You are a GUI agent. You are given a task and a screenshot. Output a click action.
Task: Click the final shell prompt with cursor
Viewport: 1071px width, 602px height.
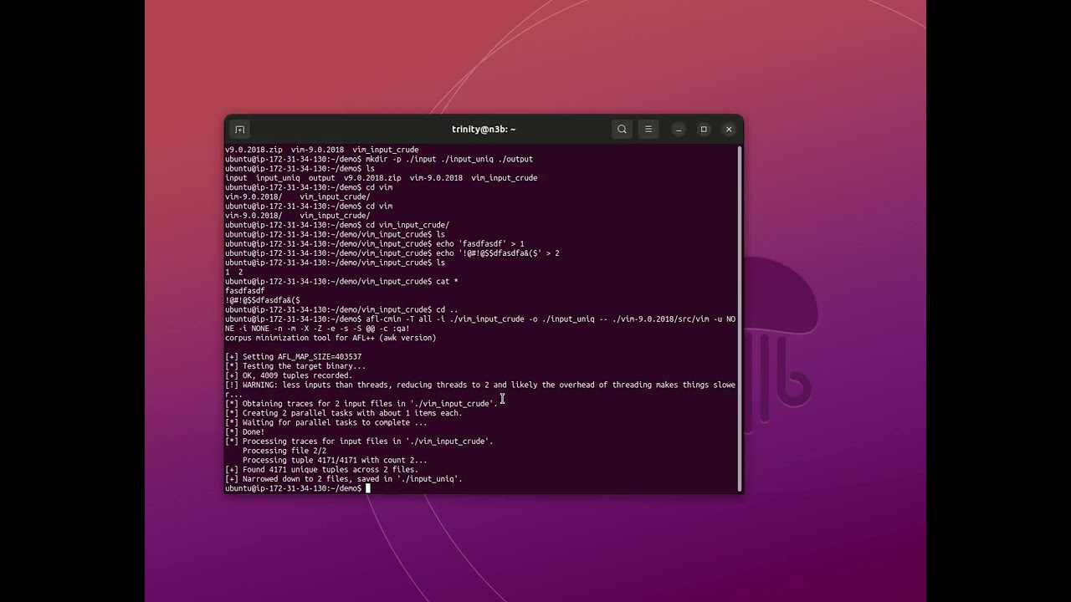pos(297,488)
